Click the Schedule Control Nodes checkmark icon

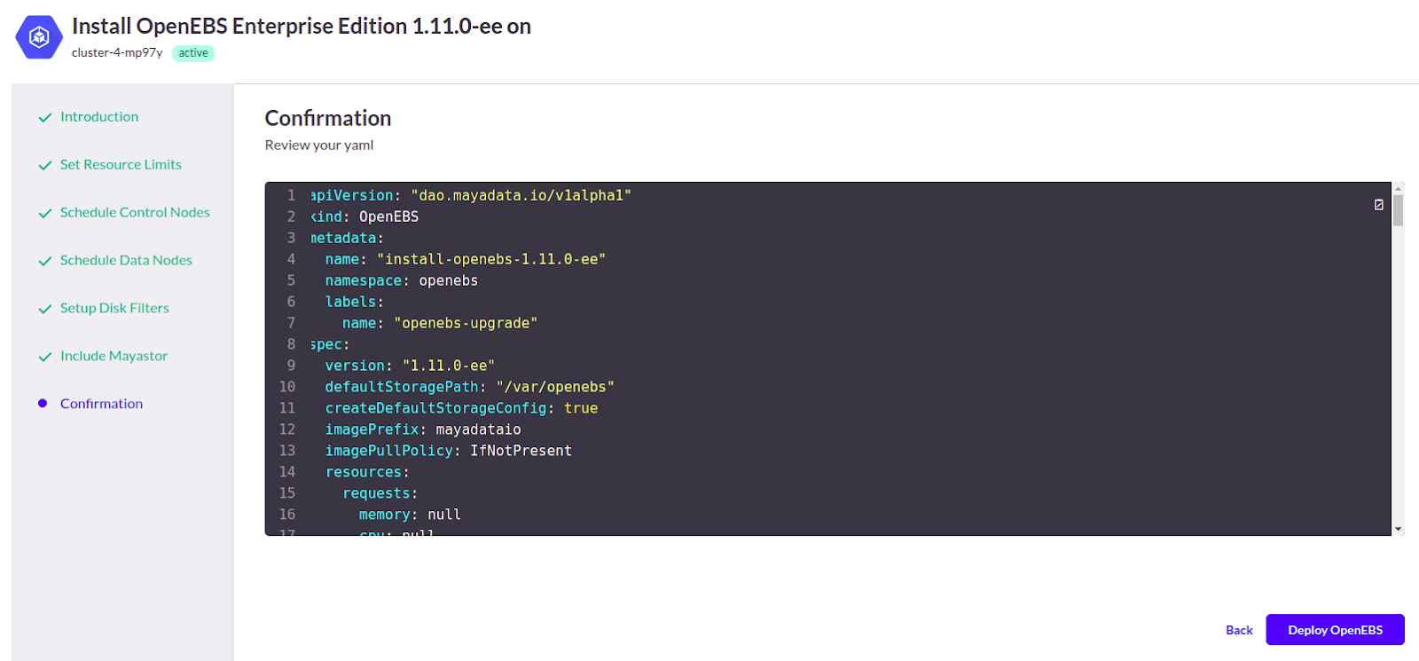tap(45, 213)
